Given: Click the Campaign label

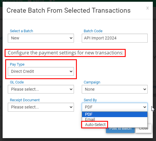Looking at the screenshot, I should pos(92,82).
